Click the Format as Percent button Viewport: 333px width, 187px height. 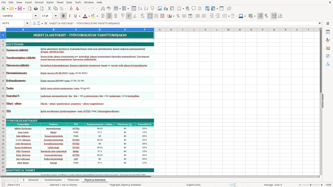coord(178,16)
